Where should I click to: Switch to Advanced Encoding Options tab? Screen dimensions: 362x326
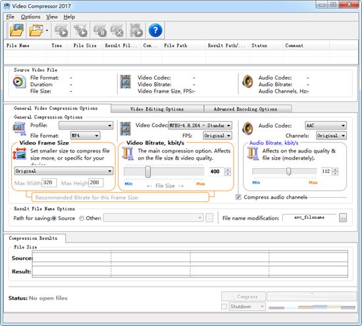[247, 109]
